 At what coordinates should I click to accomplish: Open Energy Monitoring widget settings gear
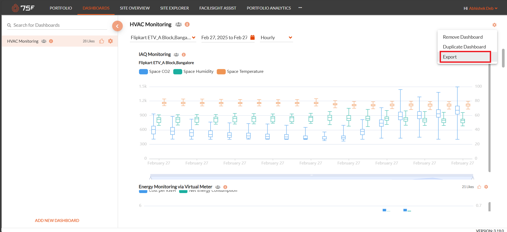pyautogui.click(x=486, y=187)
